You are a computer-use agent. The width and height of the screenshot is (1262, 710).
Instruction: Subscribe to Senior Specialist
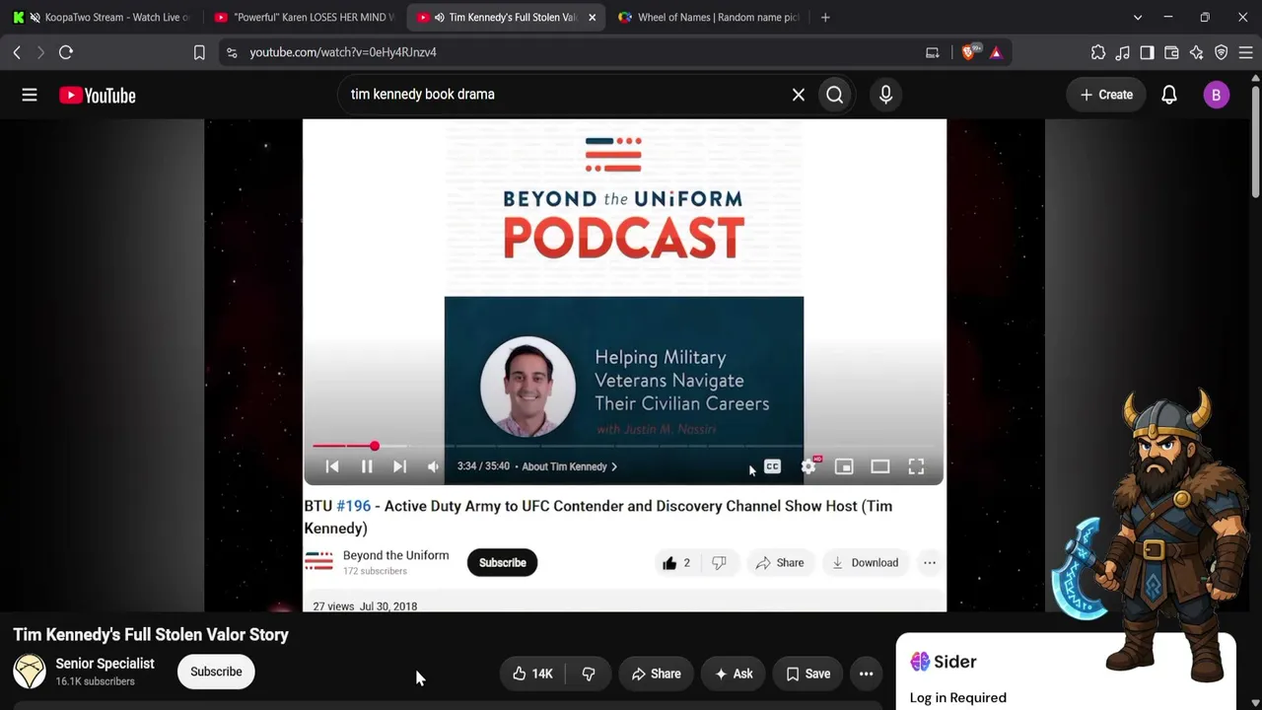pyautogui.click(x=216, y=672)
